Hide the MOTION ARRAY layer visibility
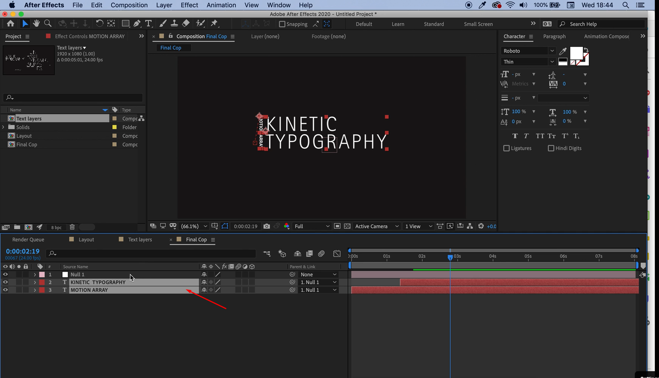Screen dimensions: 659x378 click(x=5, y=290)
